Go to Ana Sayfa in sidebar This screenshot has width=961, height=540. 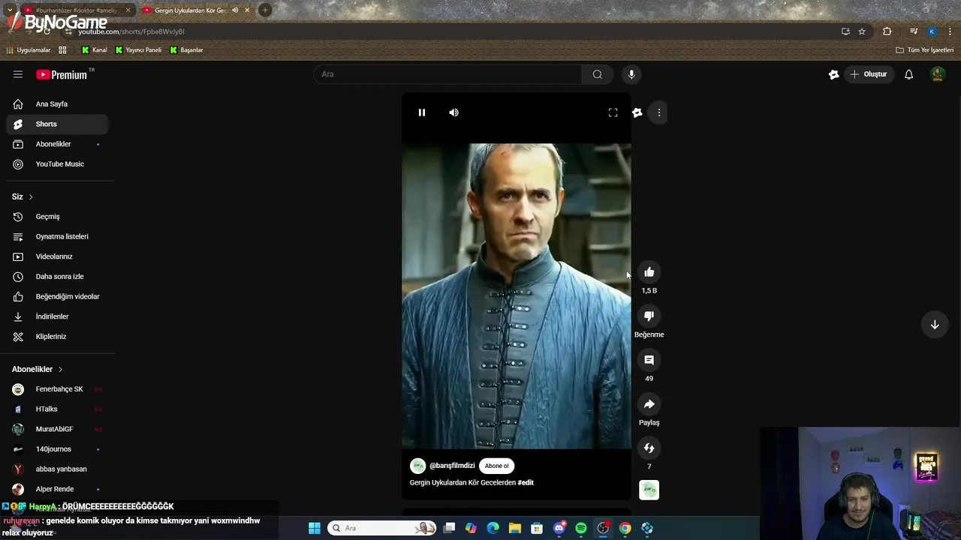(x=57, y=104)
